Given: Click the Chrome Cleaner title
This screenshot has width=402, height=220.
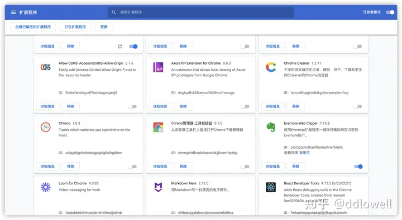Looking at the screenshot, I should (x=296, y=63).
